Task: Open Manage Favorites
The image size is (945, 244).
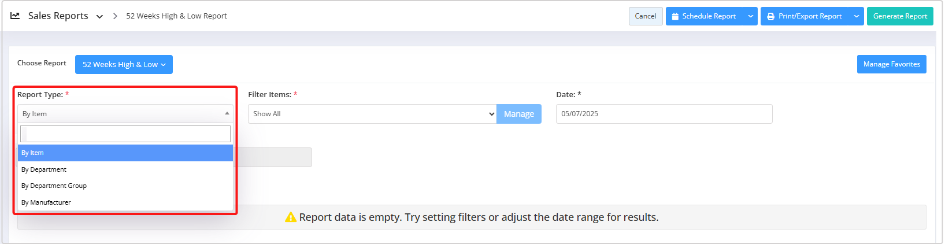Action: coord(891,64)
